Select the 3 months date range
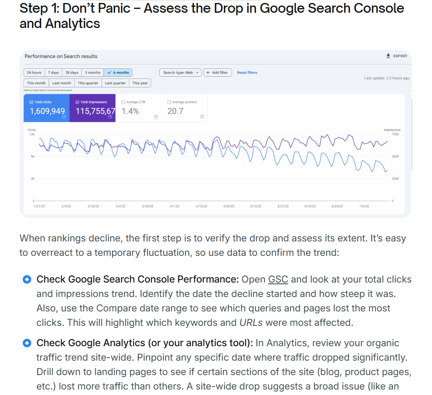432x395 pixels. 93,73
